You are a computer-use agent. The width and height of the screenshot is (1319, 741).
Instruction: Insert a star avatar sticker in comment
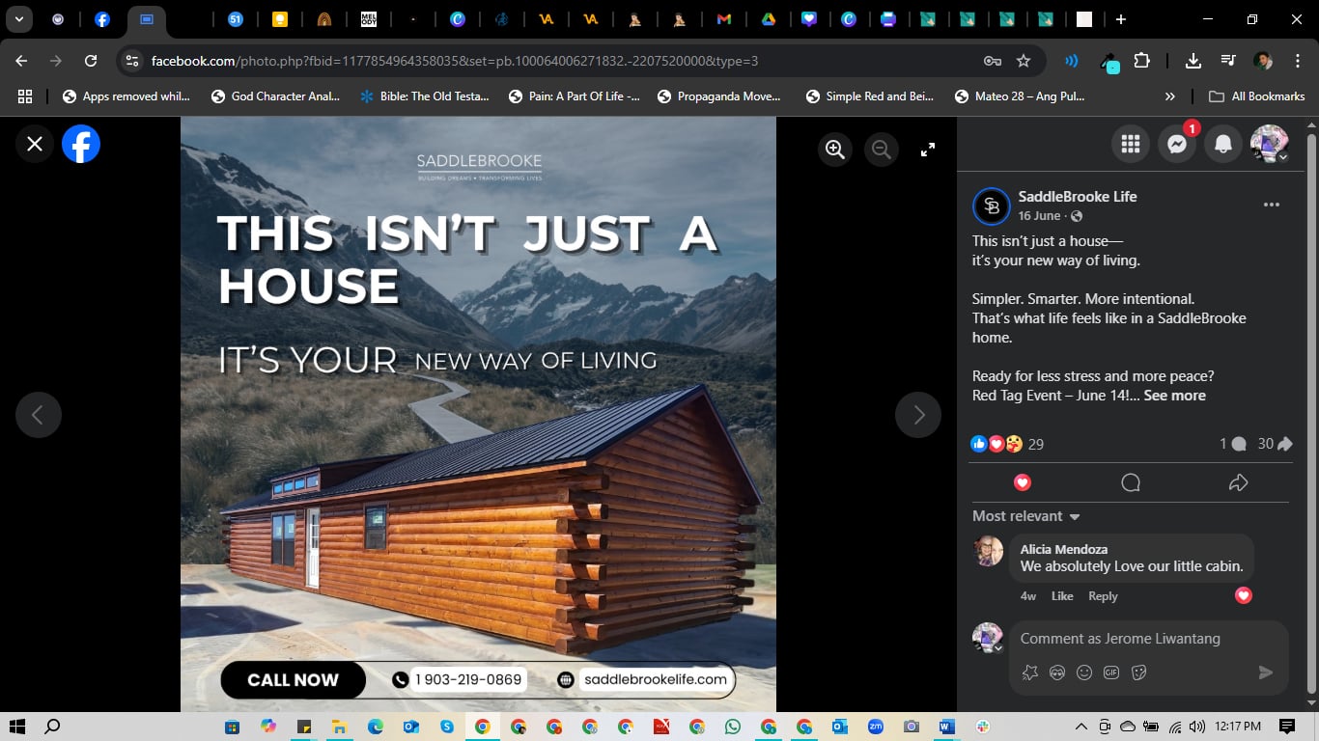coord(1030,672)
